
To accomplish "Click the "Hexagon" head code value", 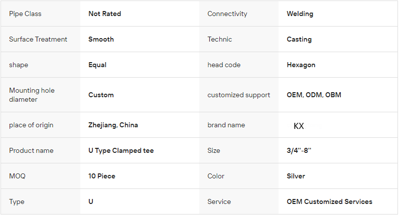I will pyautogui.click(x=301, y=65).
